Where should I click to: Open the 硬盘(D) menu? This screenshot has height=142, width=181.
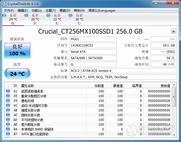point(65,11)
